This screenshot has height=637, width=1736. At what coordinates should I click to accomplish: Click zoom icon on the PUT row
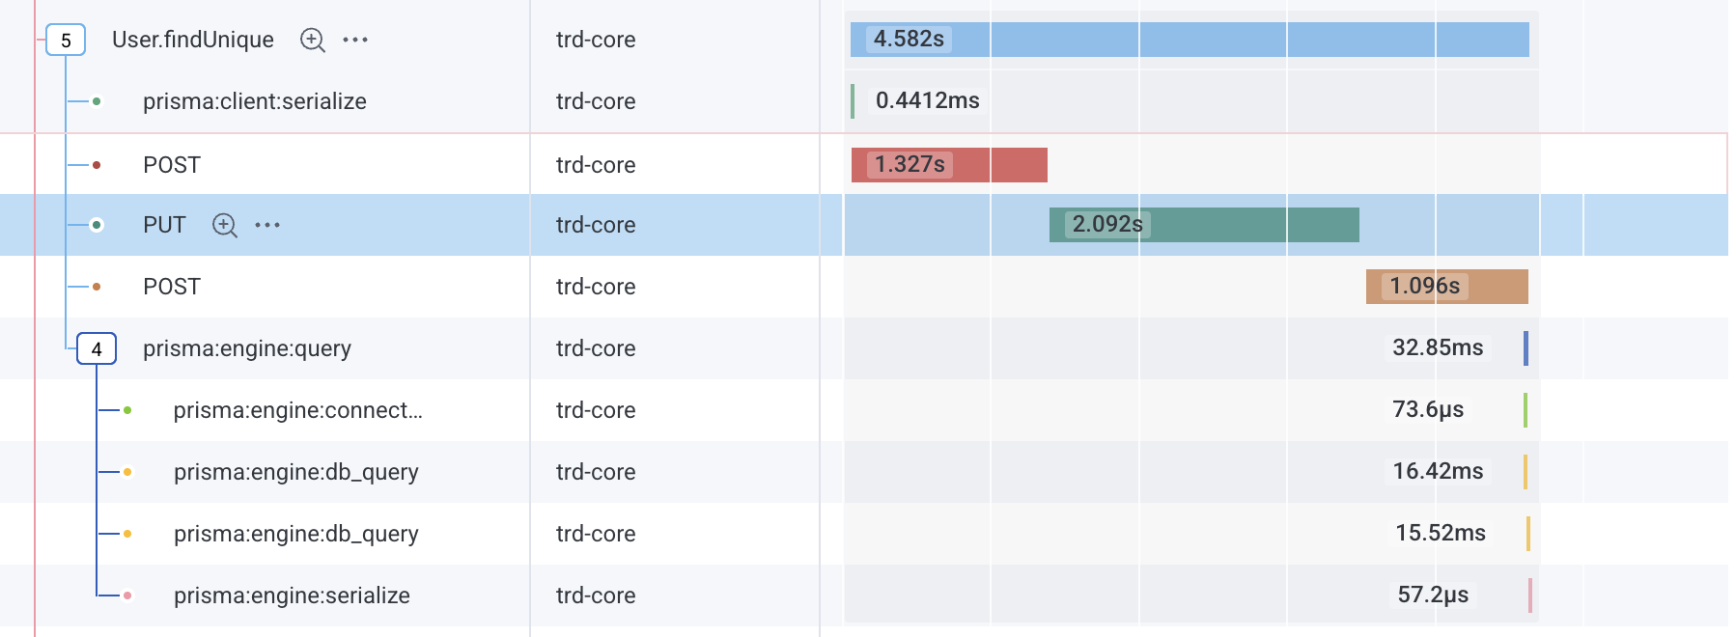click(224, 225)
